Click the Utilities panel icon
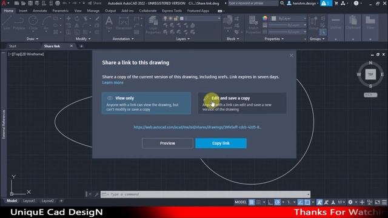Screen dimensions: 388x218 336,22
